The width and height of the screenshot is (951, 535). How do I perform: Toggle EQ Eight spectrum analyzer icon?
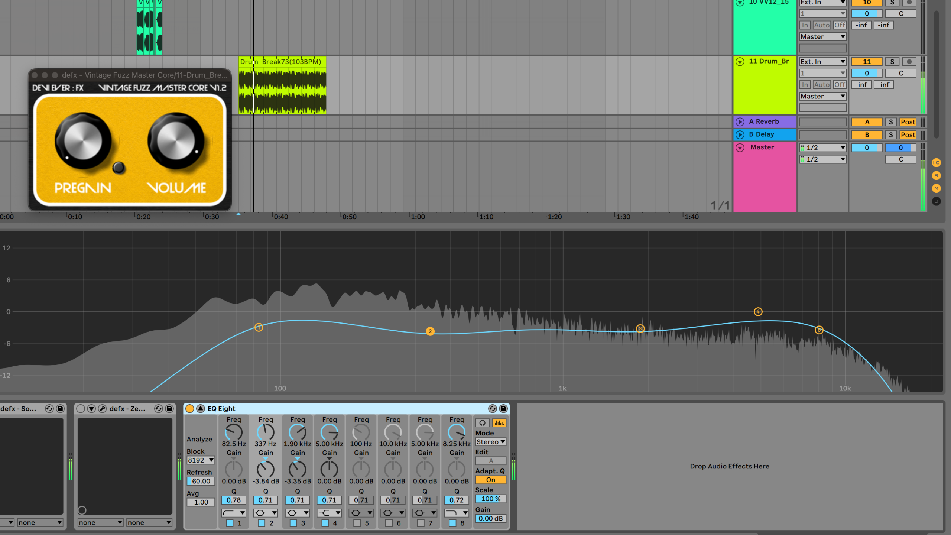(x=499, y=423)
